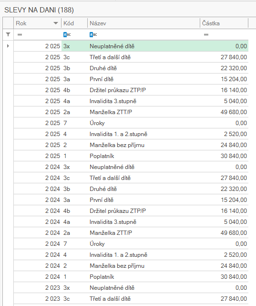Sort by the Název column header
Screen dimensions: 256x306
click(x=144, y=23)
